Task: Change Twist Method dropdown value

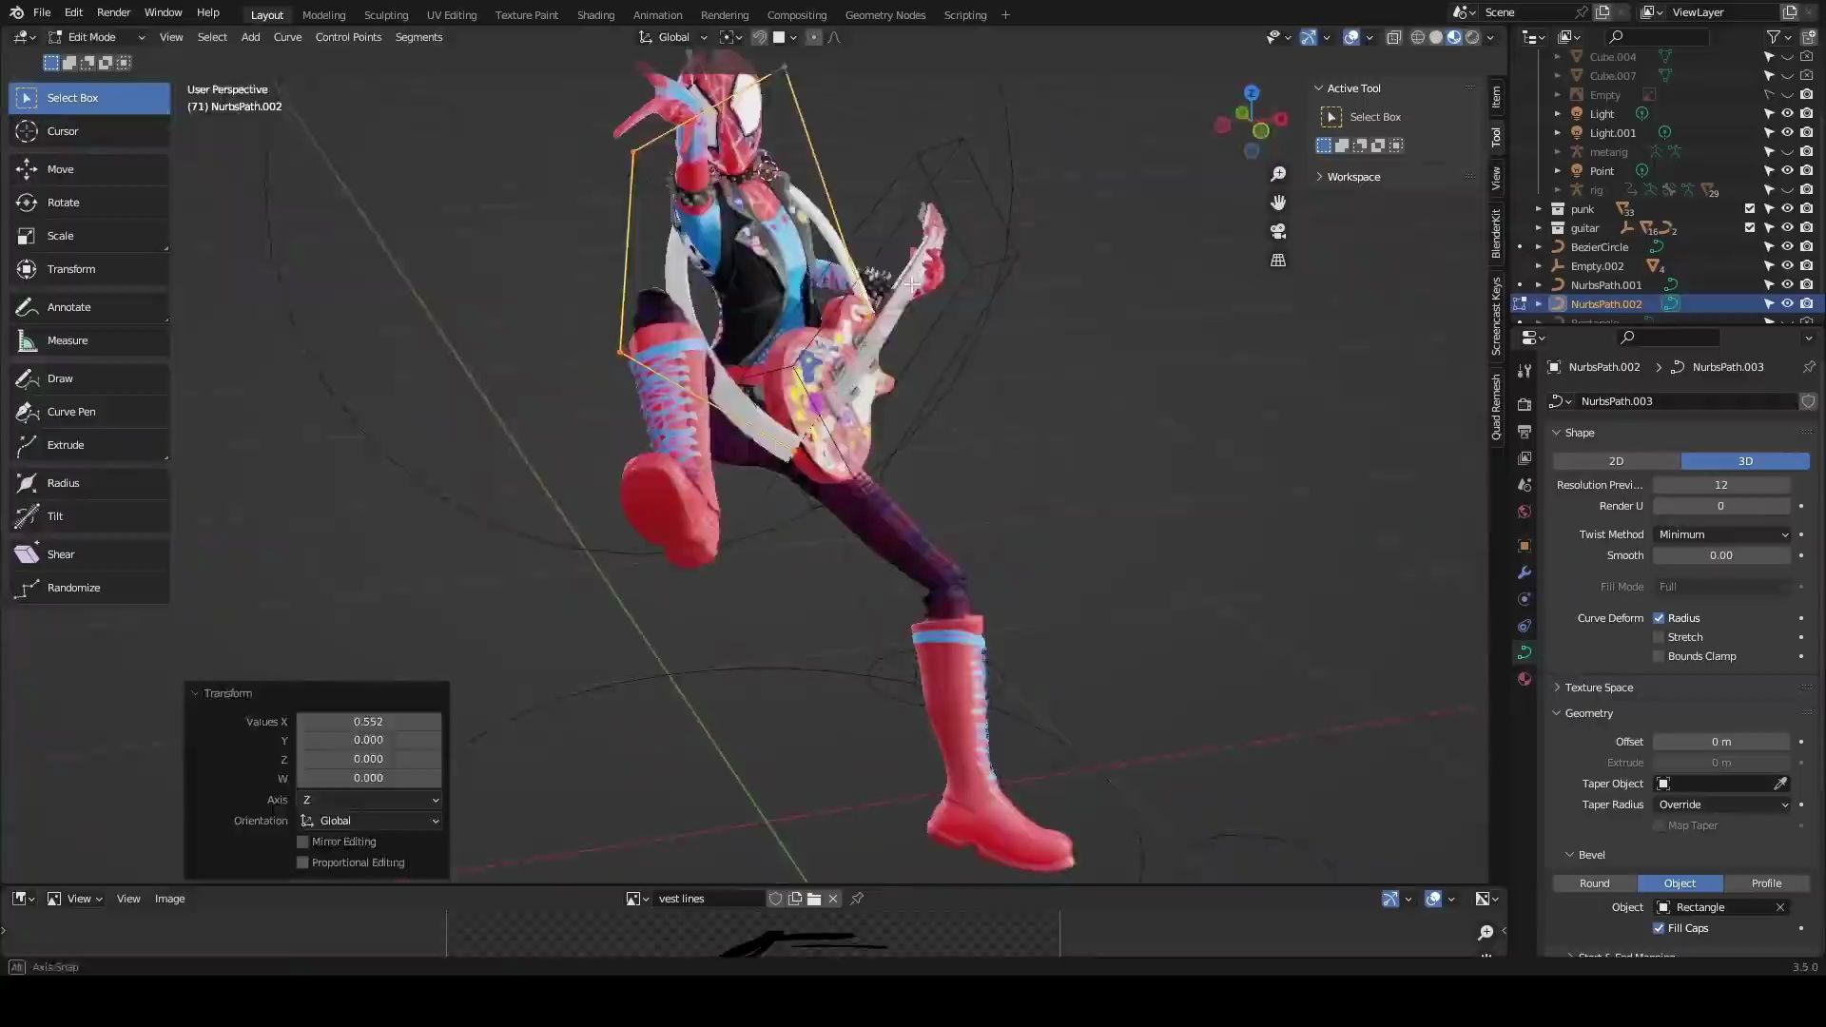Action: tap(1724, 533)
